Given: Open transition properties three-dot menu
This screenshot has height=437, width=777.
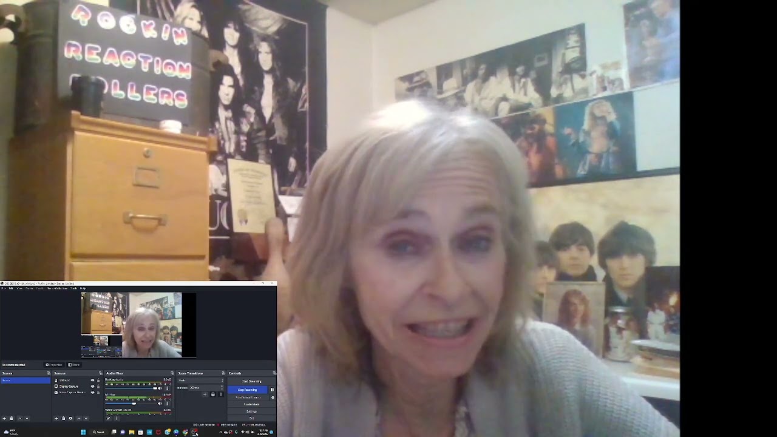Looking at the screenshot, I should click(x=221, y=395).
